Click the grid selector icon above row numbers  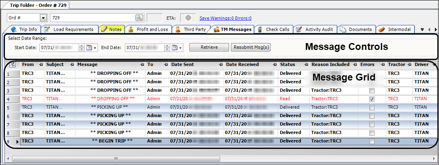tap(12, 65)
